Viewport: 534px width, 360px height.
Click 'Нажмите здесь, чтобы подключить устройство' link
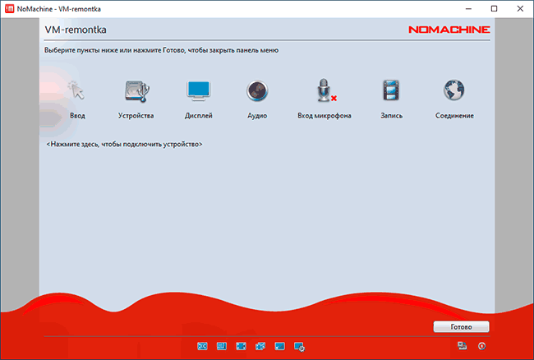pyautogui.click(x=124, y=144)
